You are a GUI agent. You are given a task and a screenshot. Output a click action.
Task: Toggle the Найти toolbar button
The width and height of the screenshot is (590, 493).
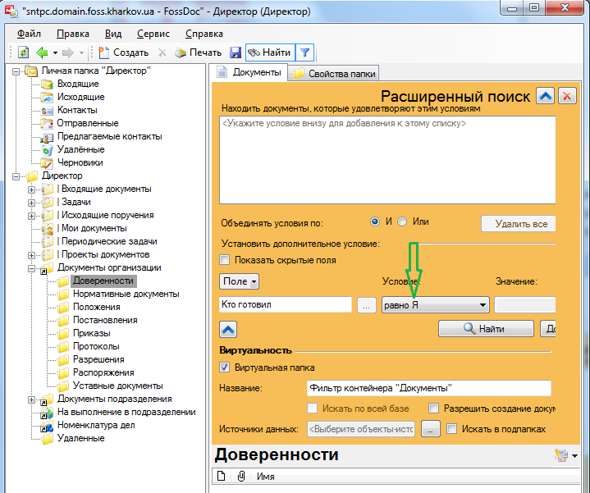pyautogui.click(x=270, y=52)
